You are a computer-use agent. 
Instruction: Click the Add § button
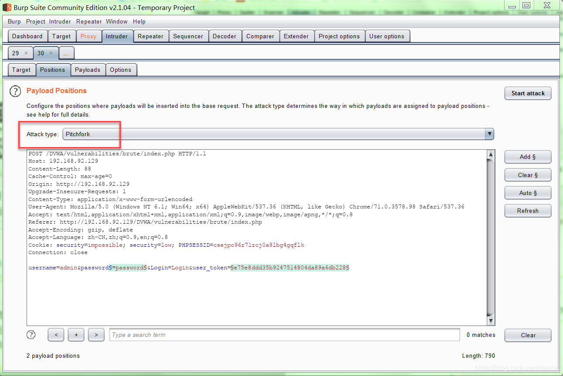click(x=528, y=157)
